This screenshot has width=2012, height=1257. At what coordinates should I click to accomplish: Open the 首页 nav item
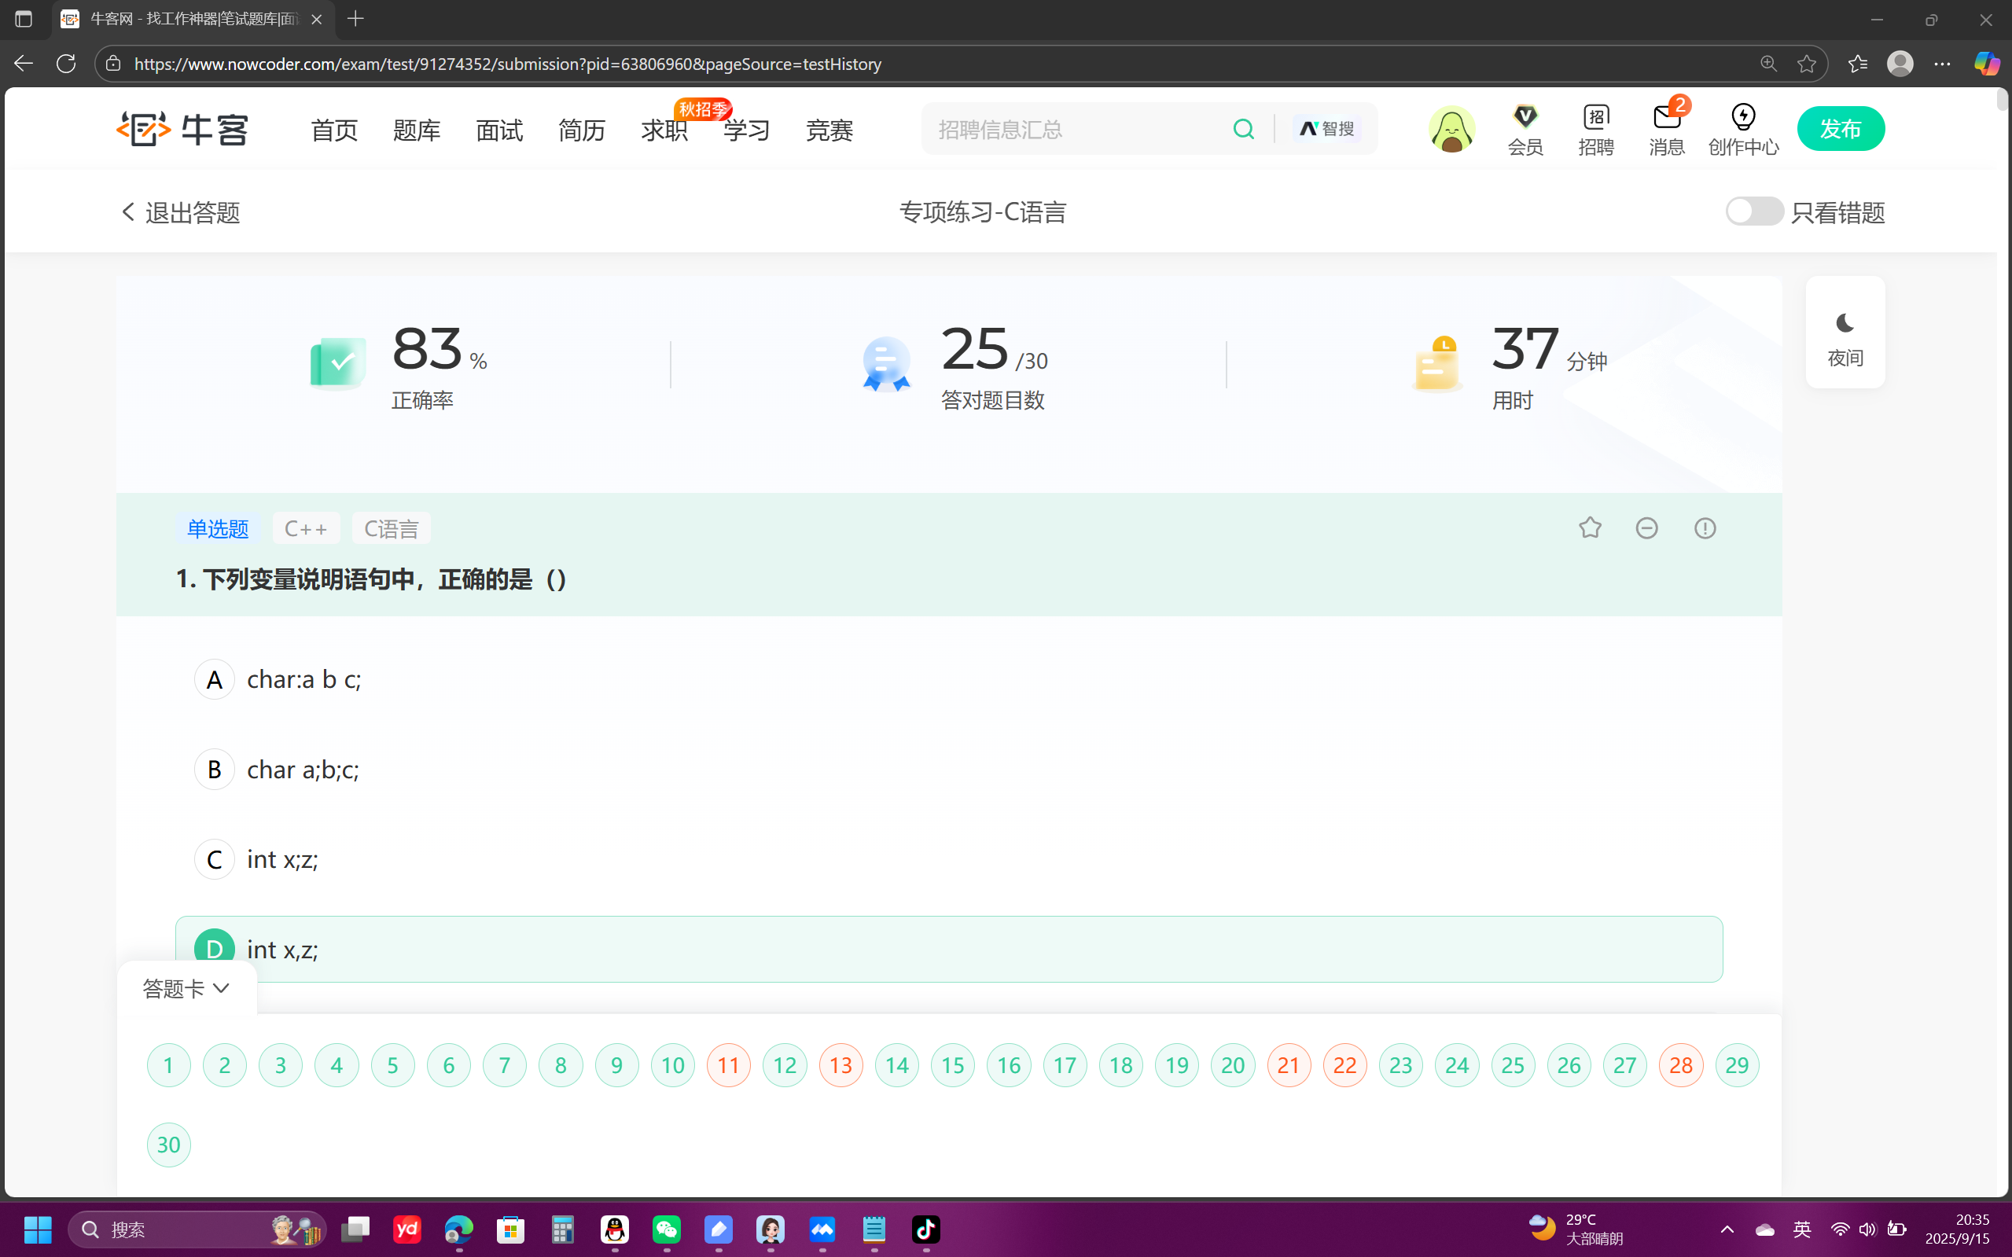(x=334, y=130)
